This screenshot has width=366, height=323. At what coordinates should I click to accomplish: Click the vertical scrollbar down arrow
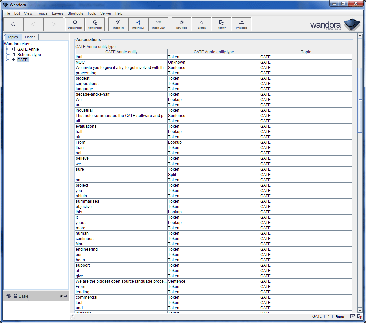[360, 310]
